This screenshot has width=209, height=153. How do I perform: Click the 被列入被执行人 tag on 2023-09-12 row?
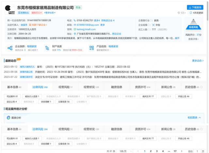pyautogui.click(x=27, y=67)
